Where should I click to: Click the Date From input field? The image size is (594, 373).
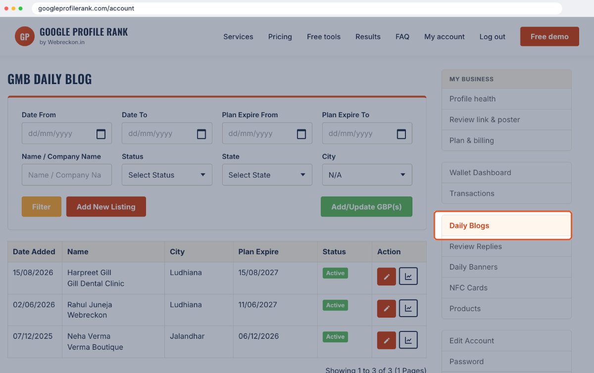pos(67,134)
